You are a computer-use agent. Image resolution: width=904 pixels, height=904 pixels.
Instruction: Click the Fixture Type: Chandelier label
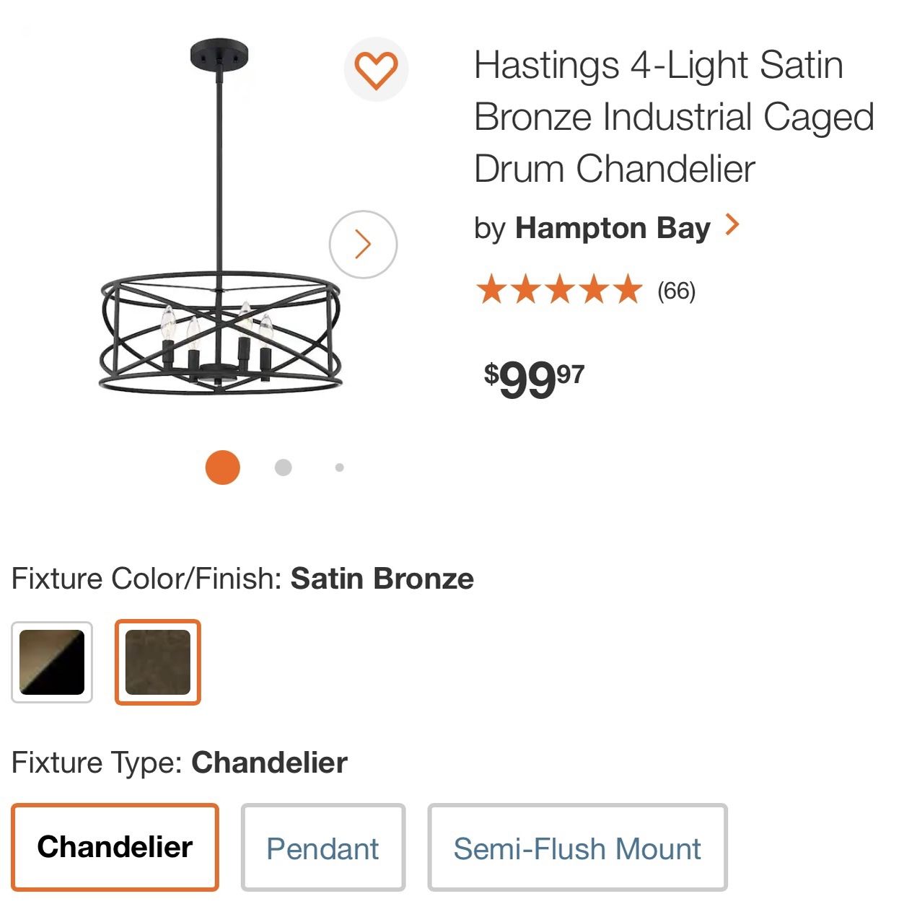tap(180, 763)
